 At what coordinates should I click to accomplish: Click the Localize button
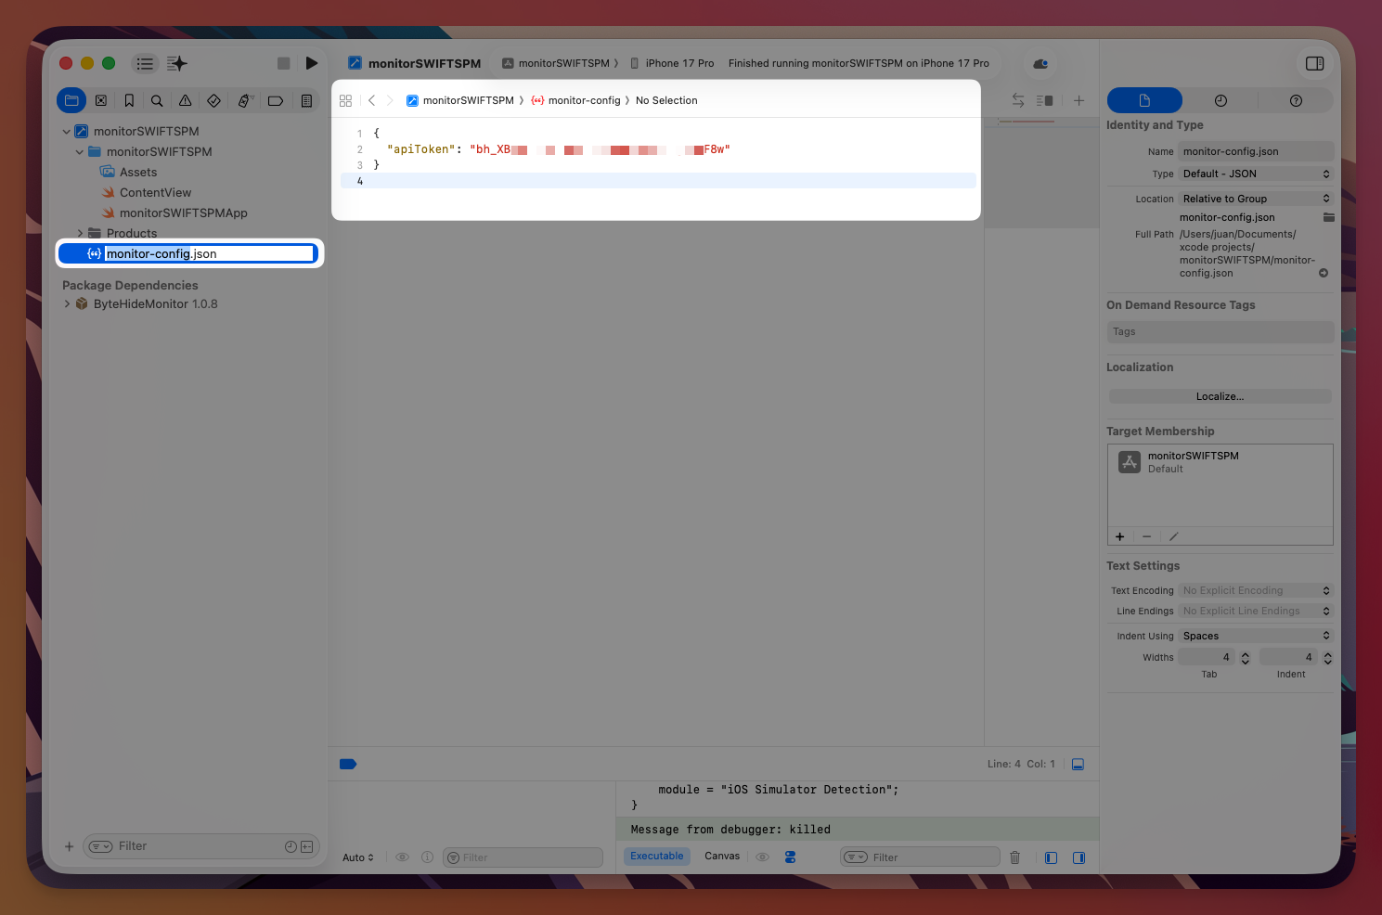tap(1220, 396)
